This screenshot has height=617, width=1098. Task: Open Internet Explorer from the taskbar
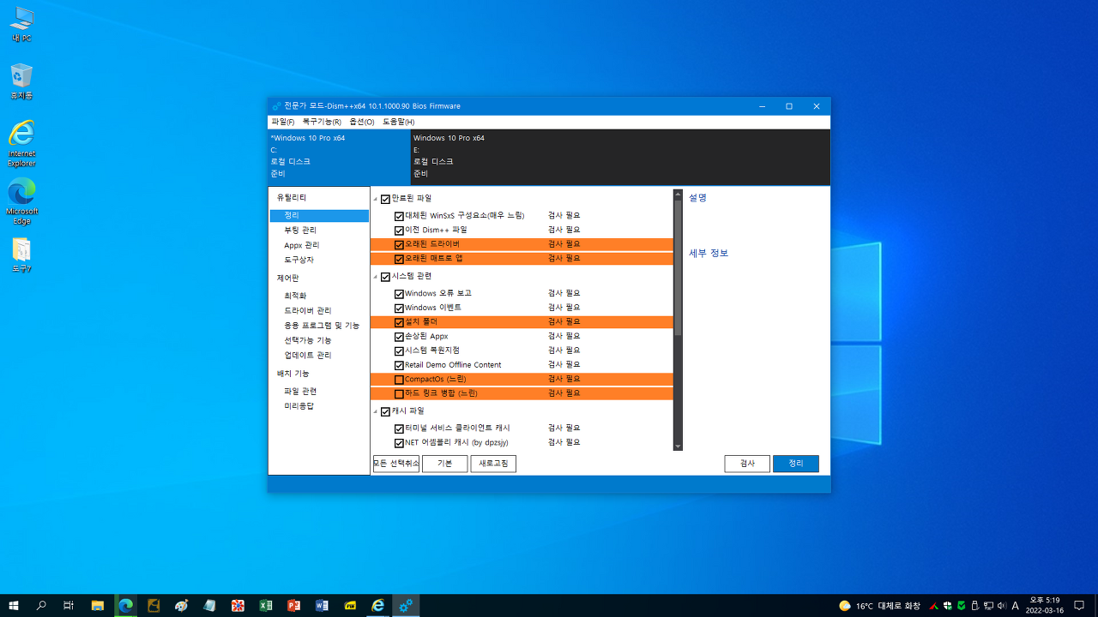pos(378,605)
